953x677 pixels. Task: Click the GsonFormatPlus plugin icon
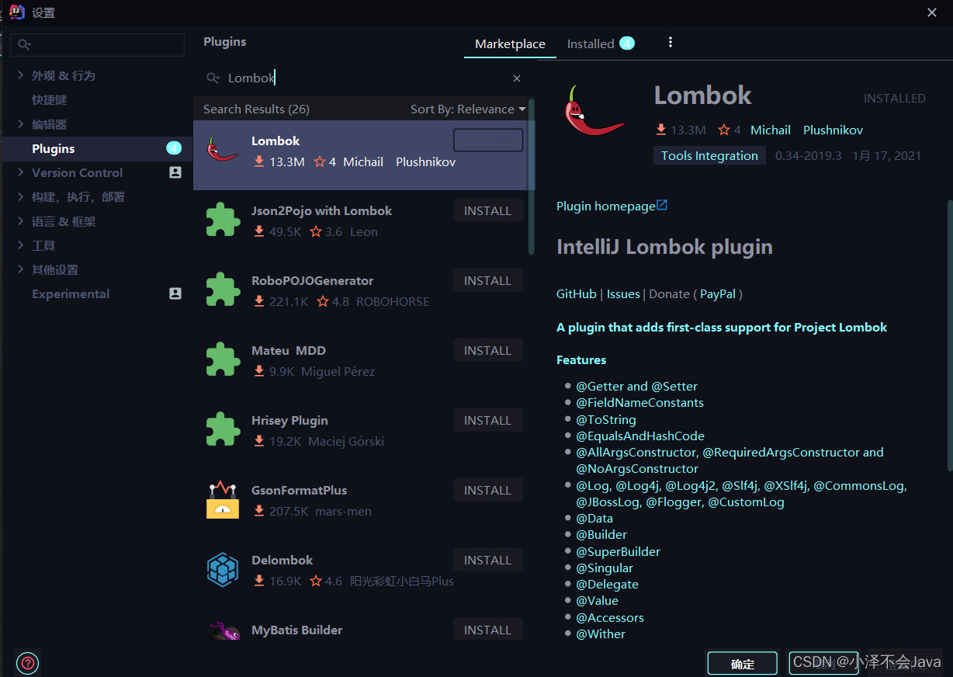223,498
